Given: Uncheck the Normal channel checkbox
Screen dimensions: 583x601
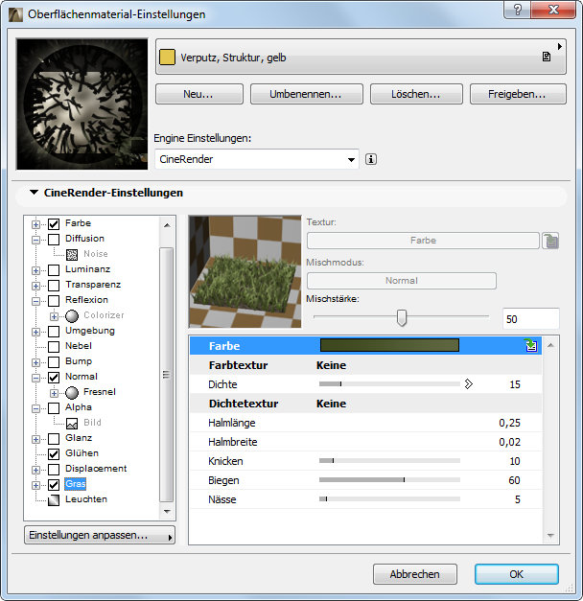Looking at the screenshot, I should [54, 377].
